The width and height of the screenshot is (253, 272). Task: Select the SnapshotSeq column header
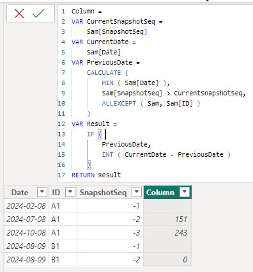[103, 193]
